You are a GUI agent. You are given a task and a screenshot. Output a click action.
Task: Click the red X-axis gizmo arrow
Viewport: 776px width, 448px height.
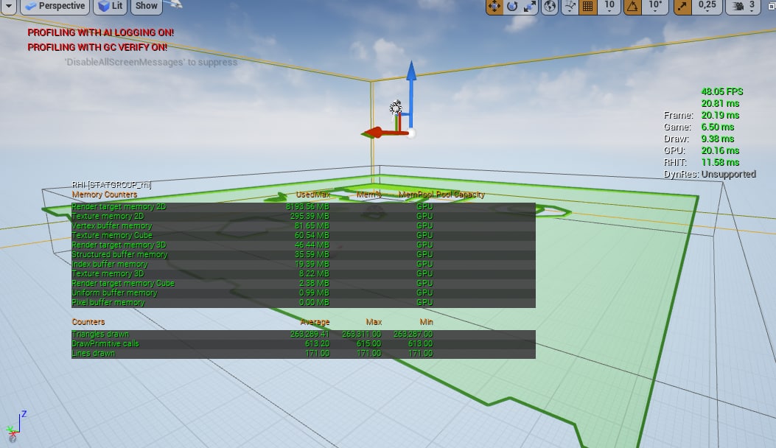pyautogui.click(x=375, y=133)
